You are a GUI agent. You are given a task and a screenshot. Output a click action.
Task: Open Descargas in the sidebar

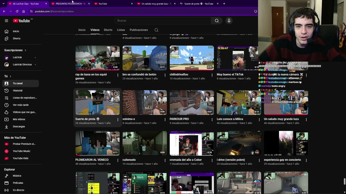[21, 127]
